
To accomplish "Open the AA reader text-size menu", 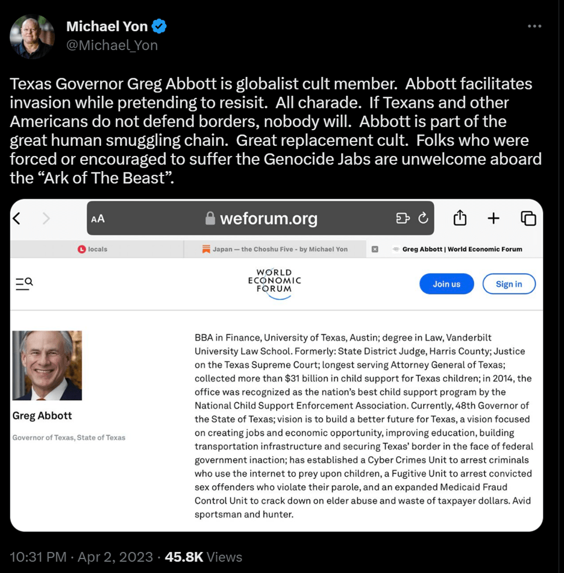I will tap(98, 219).
